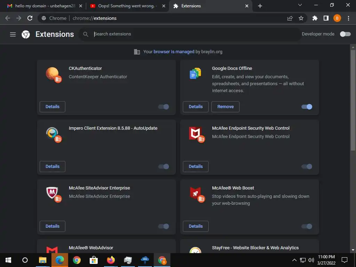Reload the extensions page
The width and height of the screenshot is (356, 267).
coord(30,18)
